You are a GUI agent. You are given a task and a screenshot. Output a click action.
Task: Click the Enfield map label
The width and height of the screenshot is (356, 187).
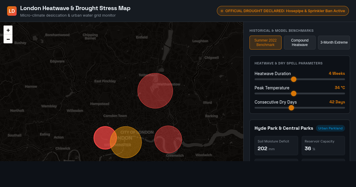click(x=142, y=37)
